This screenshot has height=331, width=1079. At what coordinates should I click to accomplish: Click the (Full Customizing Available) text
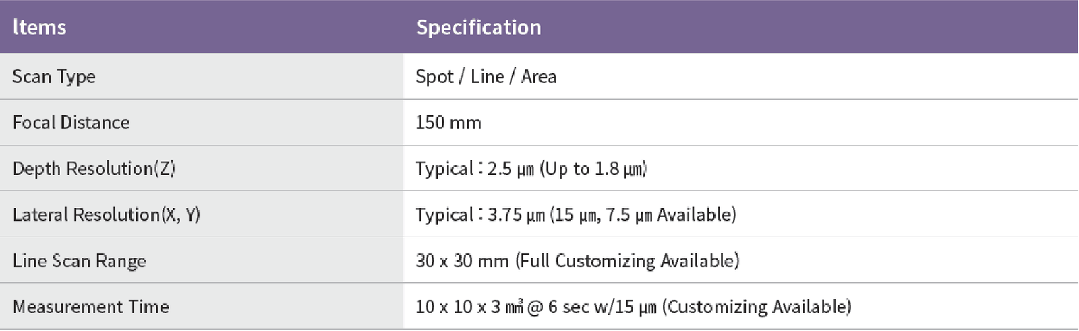[x=627, y=261]
